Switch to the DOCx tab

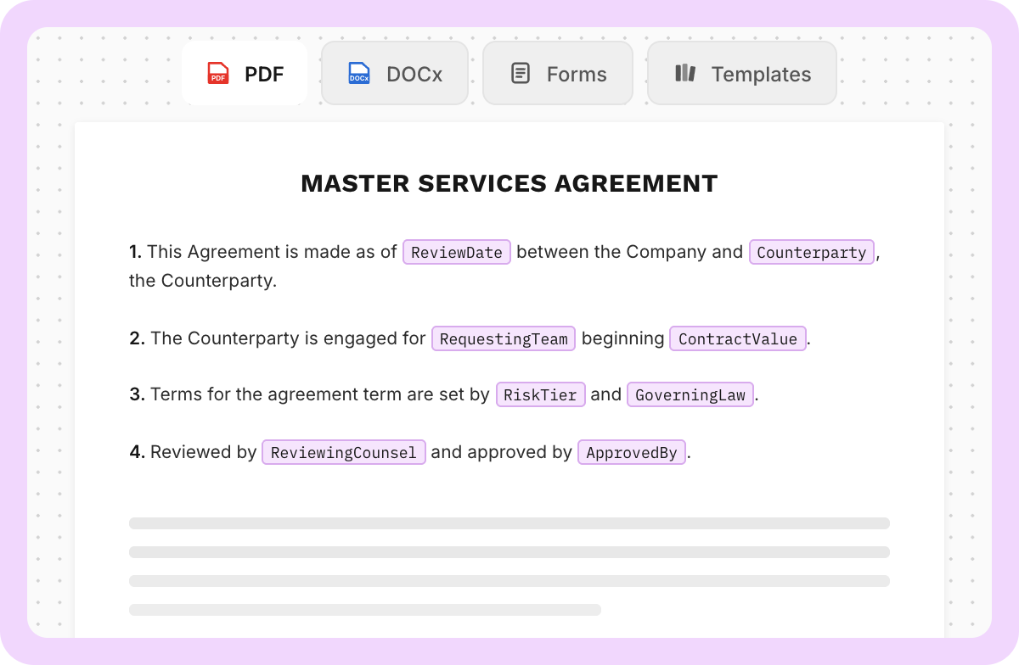point(395,74)
